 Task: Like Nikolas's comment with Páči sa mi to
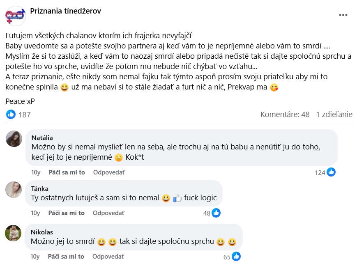point(66,257)
